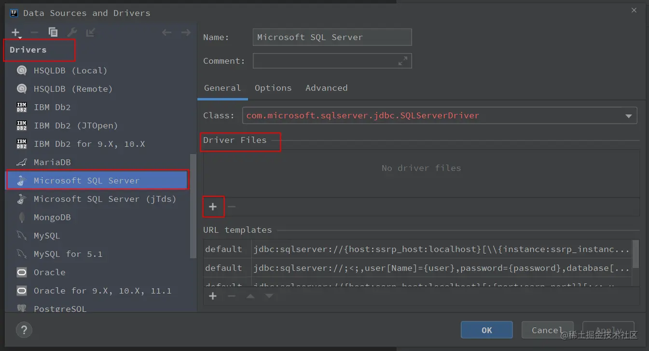Screen dimensions: 649x351
Task: Click the Comment input field
Action: click(x=332, y=61)
